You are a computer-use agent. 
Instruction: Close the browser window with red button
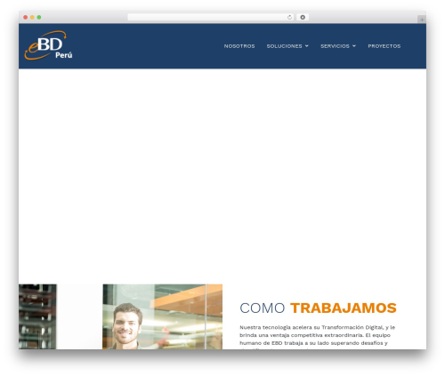tap(26, 17)
